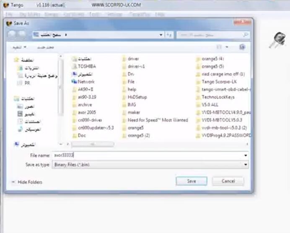This screenshot has width=290, height=233.
Task: Click the change view icon
Action: 219,47
